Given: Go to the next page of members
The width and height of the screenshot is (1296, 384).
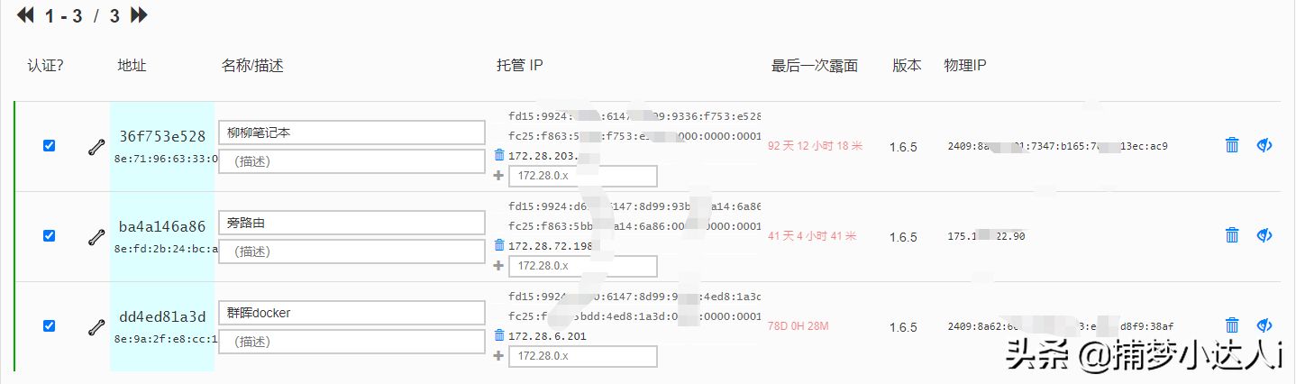Looking at the screenshot, I should (x=139, y=15).
